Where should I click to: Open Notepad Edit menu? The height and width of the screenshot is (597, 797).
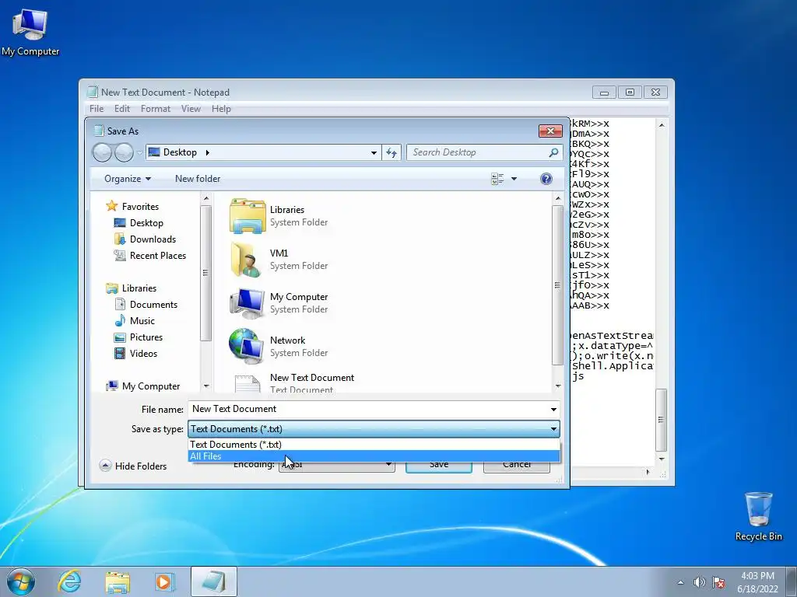click(x=122, y=109)
